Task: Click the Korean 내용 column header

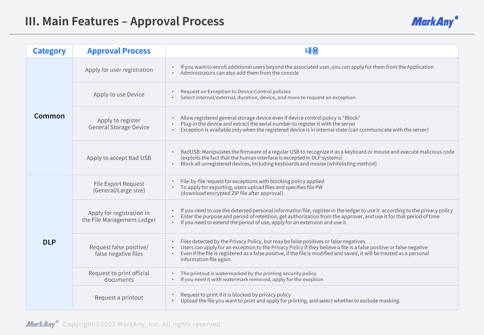Action: click(312, 51)
